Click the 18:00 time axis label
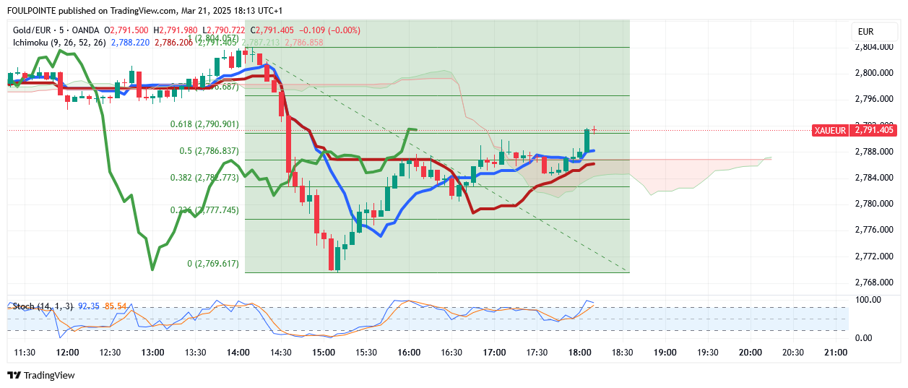Screen dimensions: 908x388 pos(579,353)
